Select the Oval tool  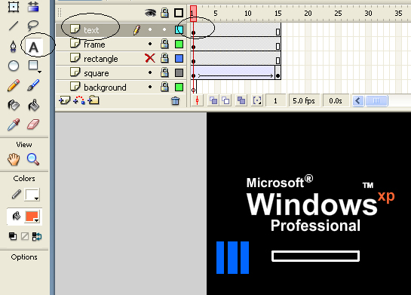point(14,66)
